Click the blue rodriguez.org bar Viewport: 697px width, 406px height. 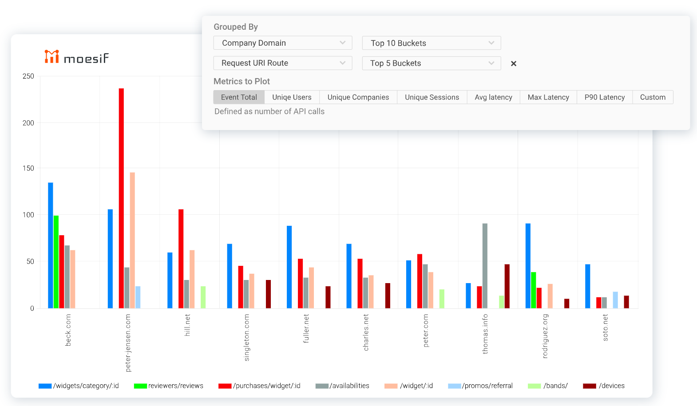528,266
